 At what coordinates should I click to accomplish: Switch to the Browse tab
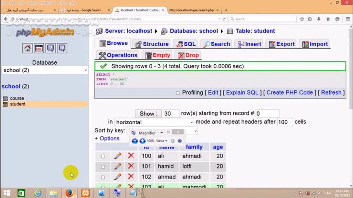114,43
